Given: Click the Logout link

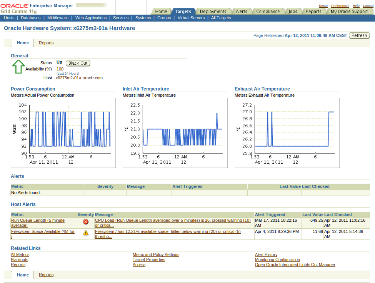Looking at the screenshot, I should pos(368,6).
